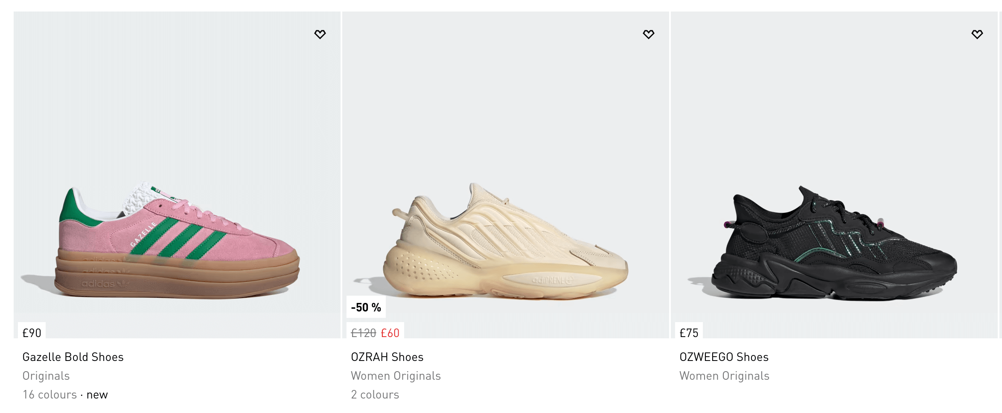Click the -50 % discount badge
This screenshot has height=413, width=1002.
click(366, 307)
